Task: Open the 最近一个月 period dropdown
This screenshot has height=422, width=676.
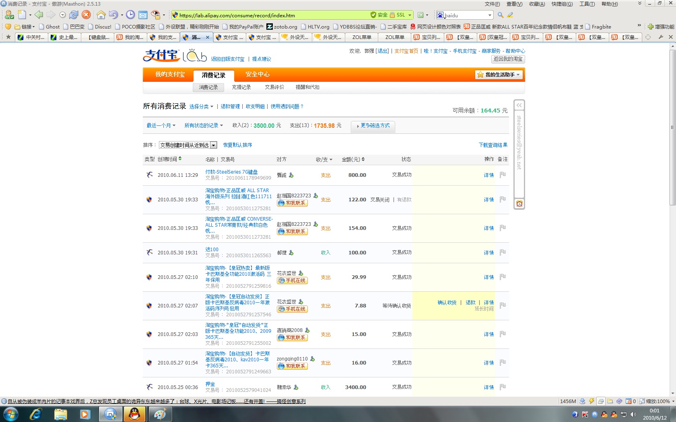Action: point(161,125)
